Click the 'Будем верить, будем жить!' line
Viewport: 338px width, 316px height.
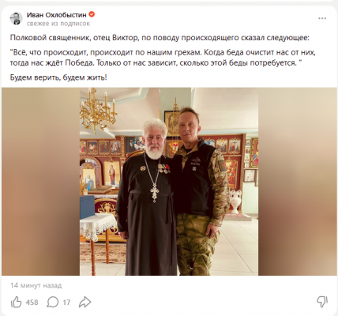pyautogui.click(x=58, y=77)
